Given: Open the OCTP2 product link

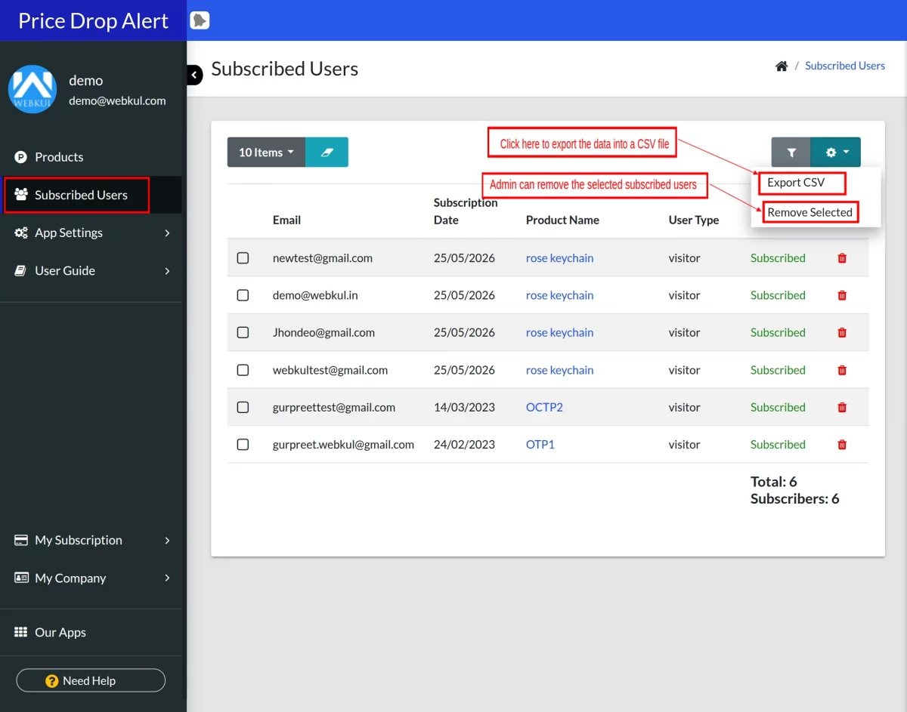Looking at the screenshot, I should point(544,408).
